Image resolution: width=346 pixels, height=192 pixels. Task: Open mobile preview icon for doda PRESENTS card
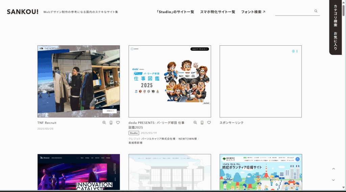point(202,123)
